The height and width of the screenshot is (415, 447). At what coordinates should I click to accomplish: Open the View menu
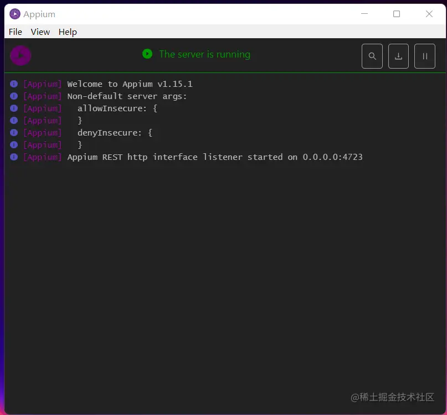[40, 32]
